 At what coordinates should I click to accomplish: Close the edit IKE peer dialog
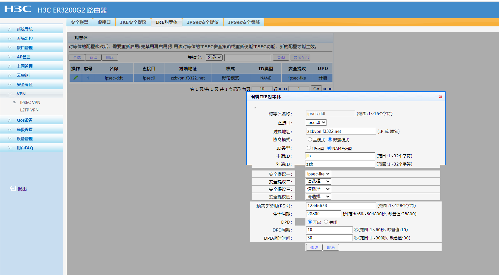click(x=440, y=97)
